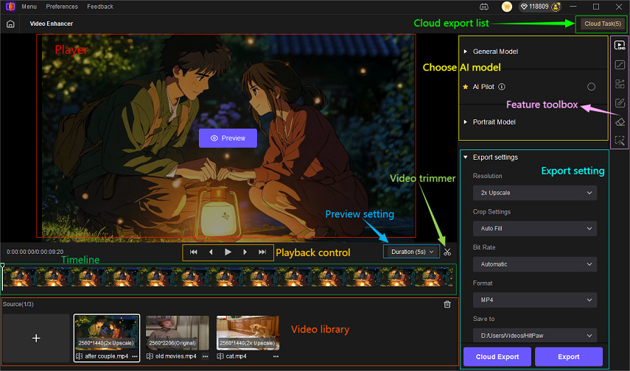Select the grid-plus feature toolbox icon

coord(620,83)
